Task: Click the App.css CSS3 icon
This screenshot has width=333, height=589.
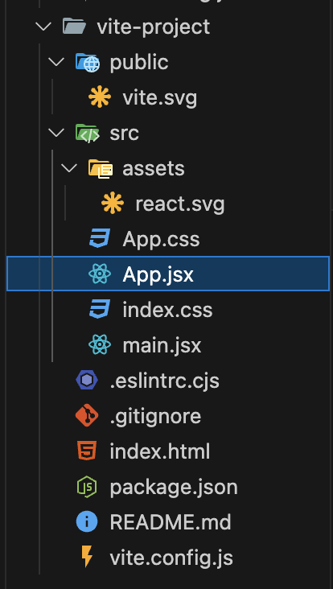Action: tap(100, 238)
